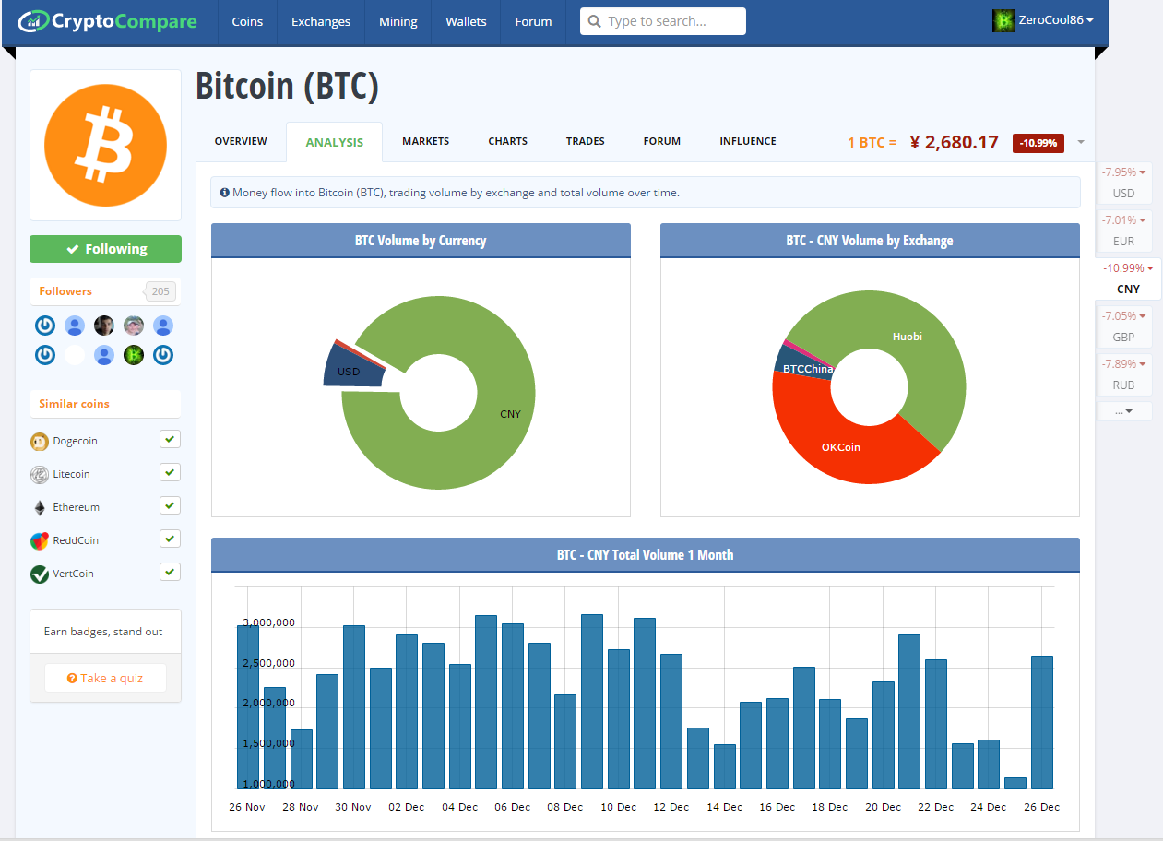Viewport: 1163px width, 841px height.
Task: Click the Dogecoin coin icon
Action: (x=39, y=442)
